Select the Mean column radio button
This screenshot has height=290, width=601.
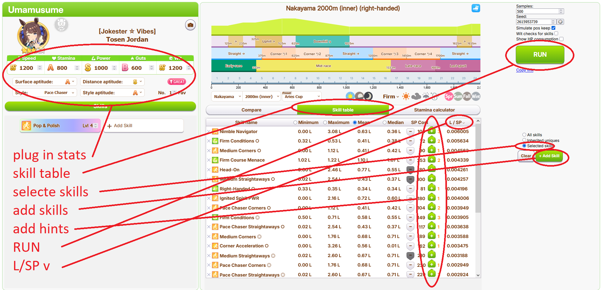pyautogui.click(x=355, y=122)
